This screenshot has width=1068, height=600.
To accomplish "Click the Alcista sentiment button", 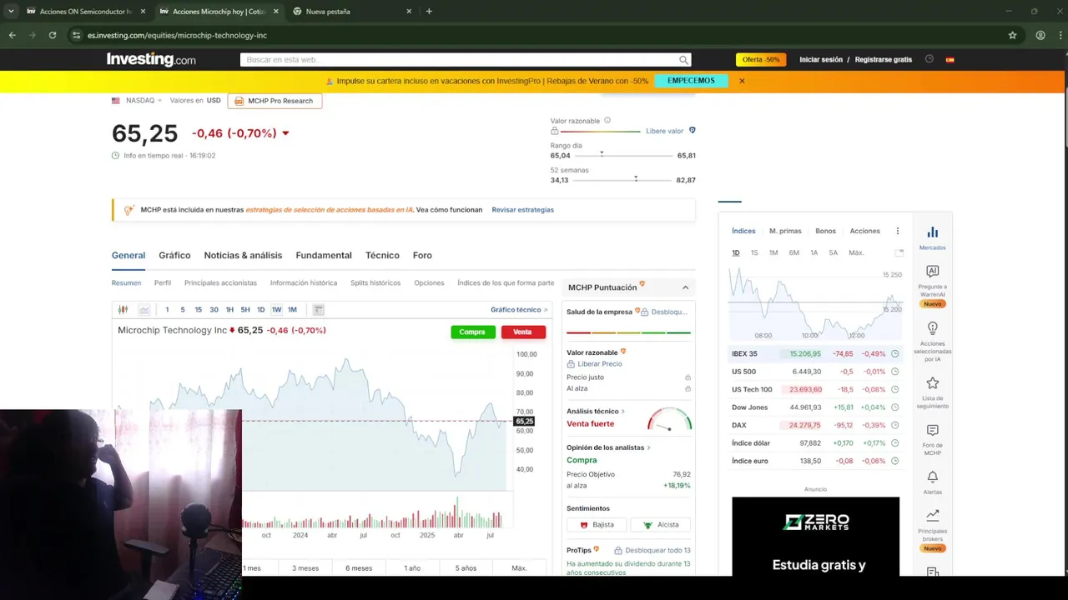I will [x=661, y=525].
